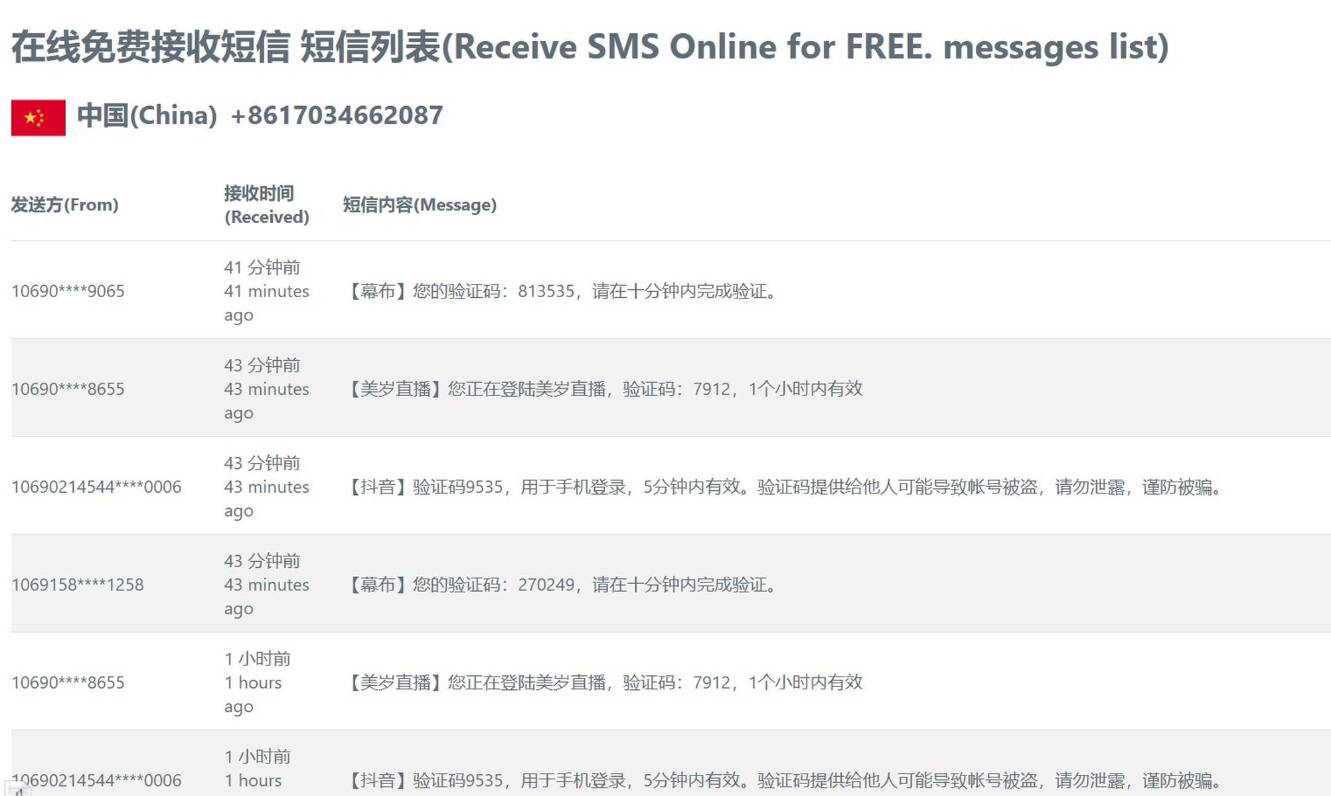This screenshot has height=796, width=1331.
Task: Click first 美岁直播 message with code 7912
Action: [605, 389]
